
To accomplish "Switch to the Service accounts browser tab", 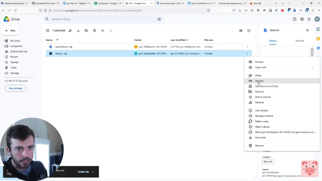I will 170,3.
